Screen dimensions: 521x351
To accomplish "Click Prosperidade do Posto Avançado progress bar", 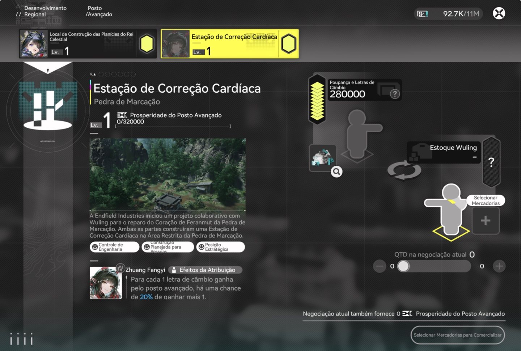I will click(x=173, y=126).
